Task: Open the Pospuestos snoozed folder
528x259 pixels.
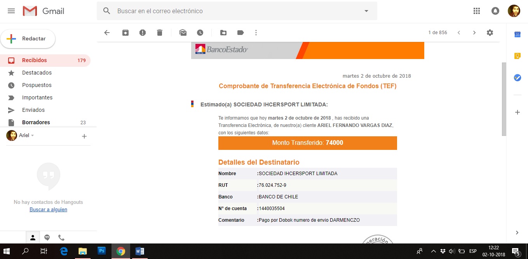Action: [x=45, y=85]
